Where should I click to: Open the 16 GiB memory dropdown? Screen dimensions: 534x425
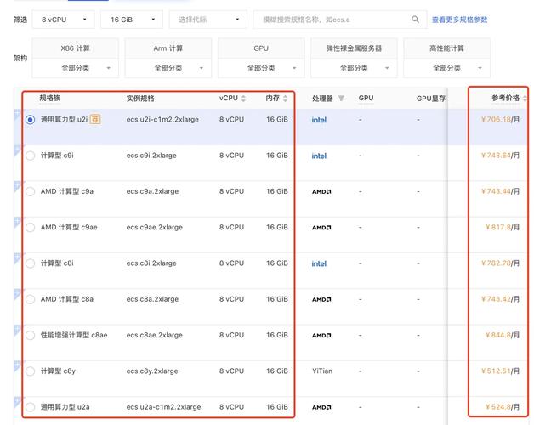coord(131,19)
